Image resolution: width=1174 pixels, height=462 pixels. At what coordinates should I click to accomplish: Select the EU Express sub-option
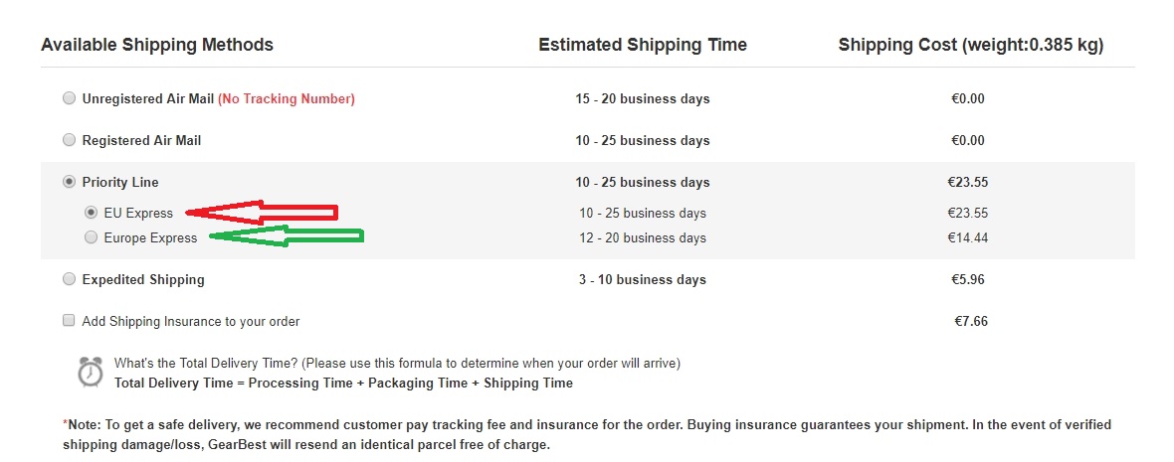tap(92, 213)
